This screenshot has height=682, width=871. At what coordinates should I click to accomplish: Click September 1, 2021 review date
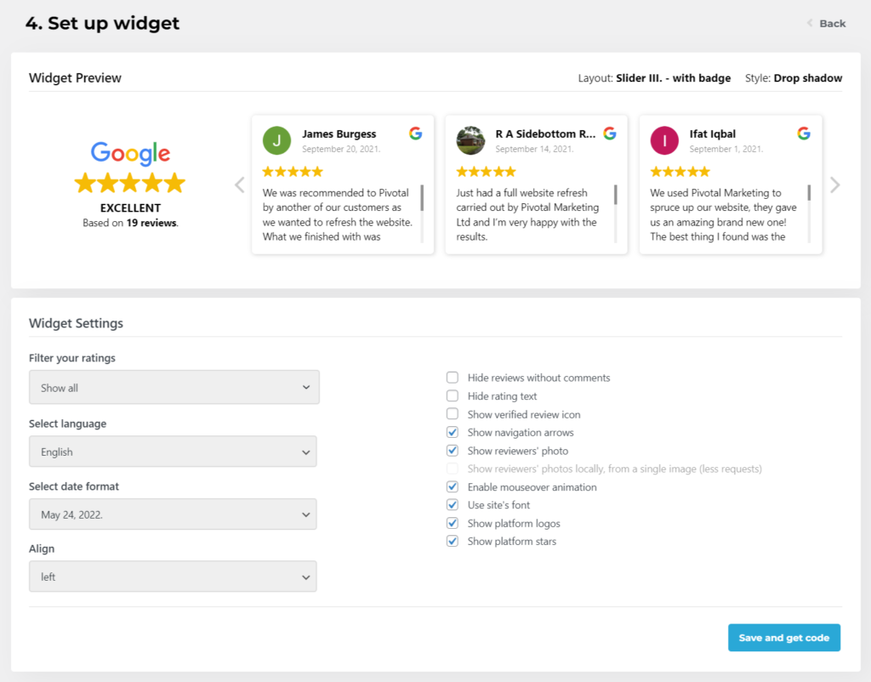726,149
